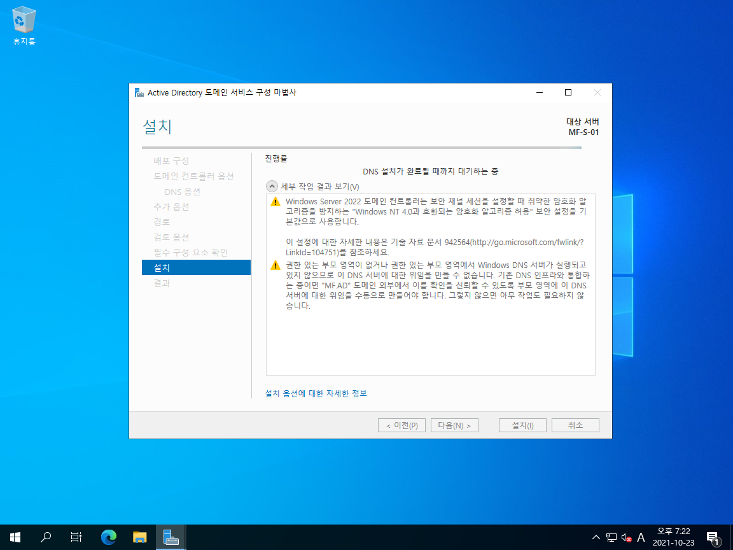The height and width of the screenshot is (550, 733).
Task: Select the highlighted 설치 step
Action: [x=197, y=267]
